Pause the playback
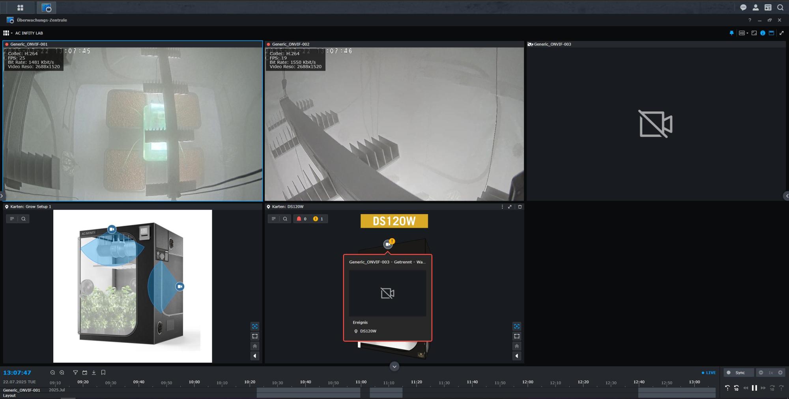This screenshot has height=399, width=789. tap(754, 388)
